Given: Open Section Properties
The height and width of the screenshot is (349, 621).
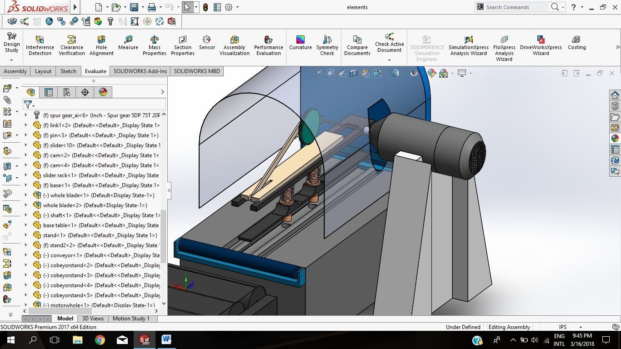Looking at the screenshot, I should click(x=183, y=45).
